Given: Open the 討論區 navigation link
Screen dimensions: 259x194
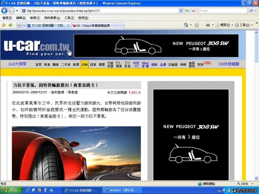Looking at the screenshot, I should [x=173, y=65].
